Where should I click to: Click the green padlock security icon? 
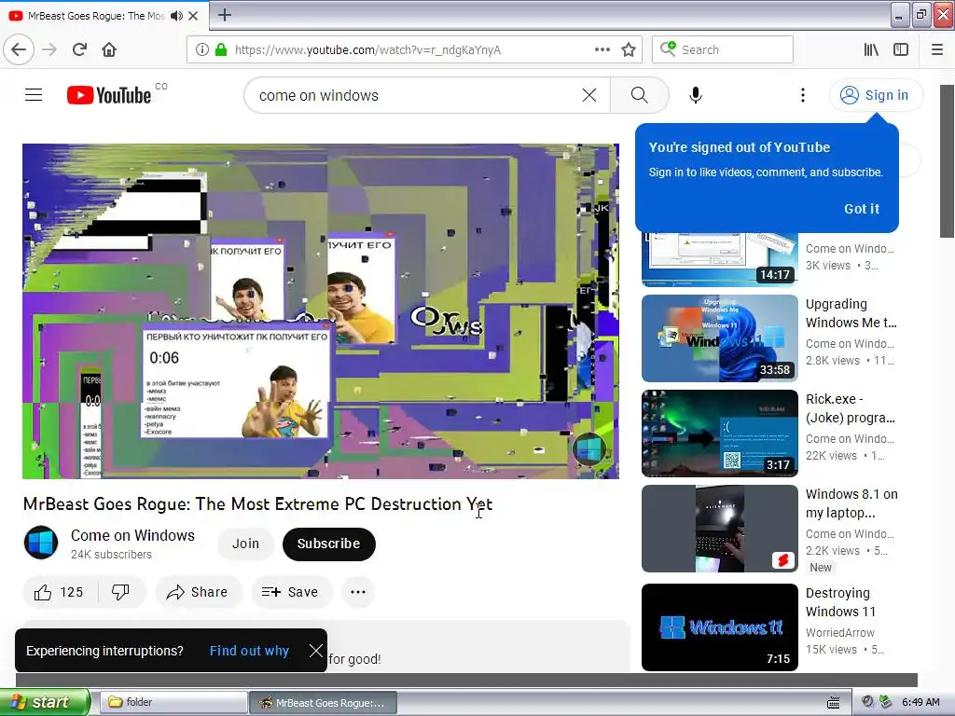tap(221, 49)
